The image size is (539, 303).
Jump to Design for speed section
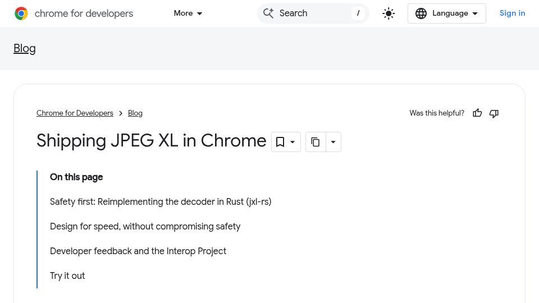145,226
